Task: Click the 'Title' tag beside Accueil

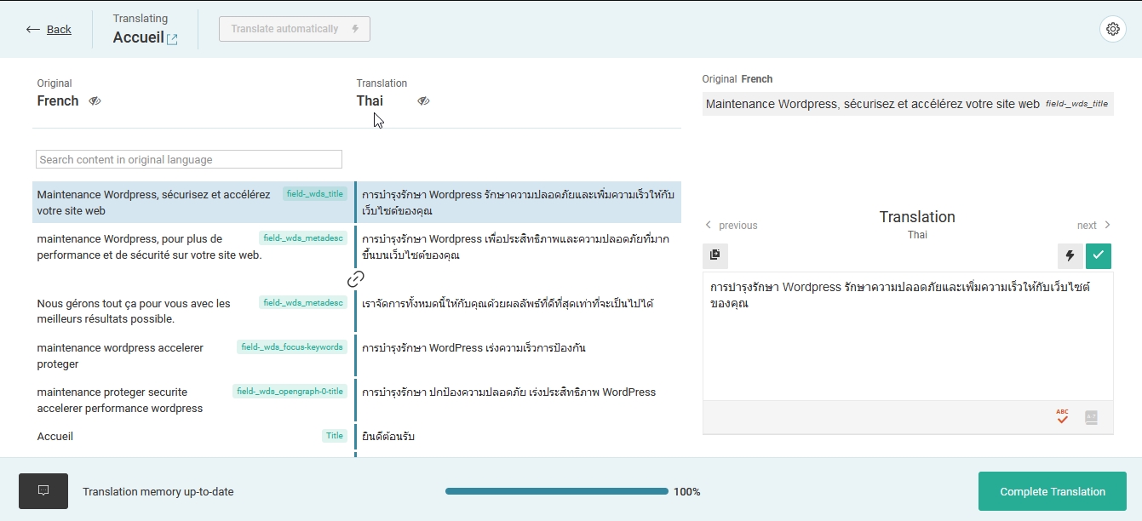Action: click(335, 436)
